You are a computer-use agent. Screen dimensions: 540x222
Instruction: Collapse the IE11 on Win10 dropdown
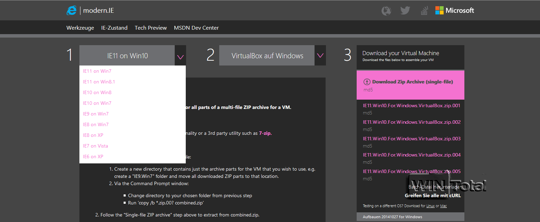pyautogui.click(x=180, y=55)
